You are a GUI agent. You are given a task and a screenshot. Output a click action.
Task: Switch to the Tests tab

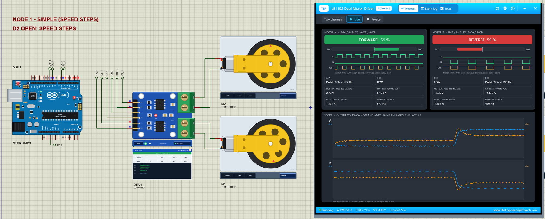(x=446, y=8)
